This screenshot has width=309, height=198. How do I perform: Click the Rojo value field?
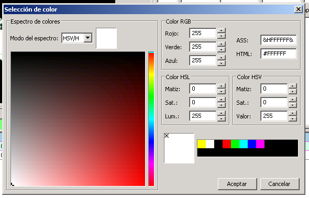(203, 33)
